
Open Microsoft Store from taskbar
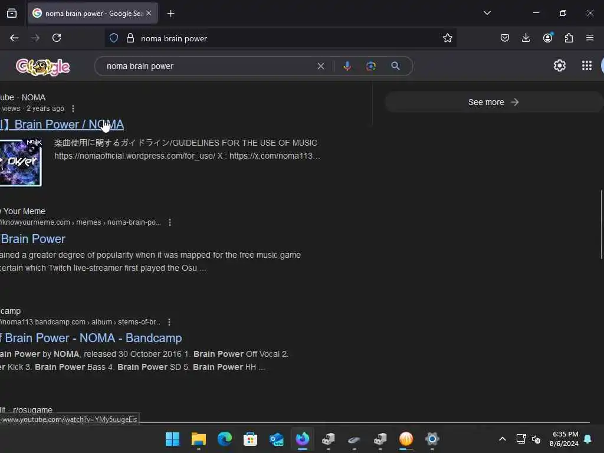point(250,439)
